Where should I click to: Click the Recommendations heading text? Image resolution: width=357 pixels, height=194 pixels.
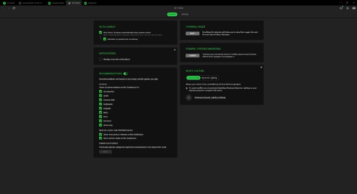tap(110, 73)
